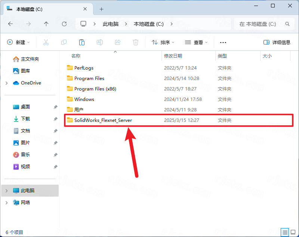Screen dimensions: 299x237
Task: Expand the OneDrive tree node
Action: tap(6, 83)
